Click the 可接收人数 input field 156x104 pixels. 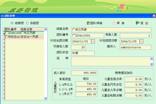click(79, 47)
